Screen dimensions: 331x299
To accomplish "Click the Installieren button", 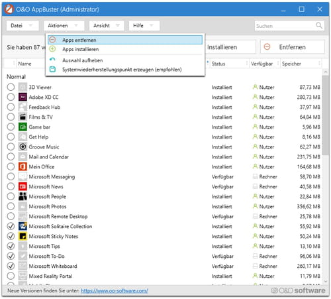I will (230, 47).
